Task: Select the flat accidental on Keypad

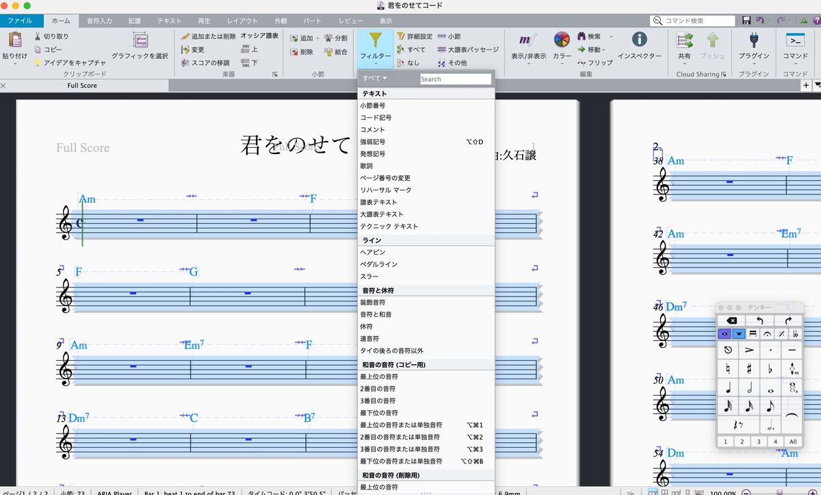Action: pyautogui.click(x=771, y=369)
